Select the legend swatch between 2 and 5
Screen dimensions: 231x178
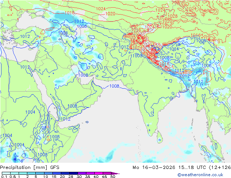tap(31, 173)
